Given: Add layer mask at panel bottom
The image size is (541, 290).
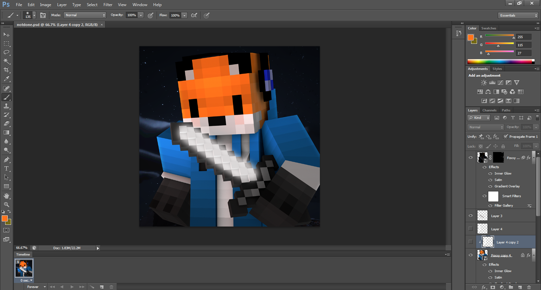Looking at the screenshot, I should point(493,287).
